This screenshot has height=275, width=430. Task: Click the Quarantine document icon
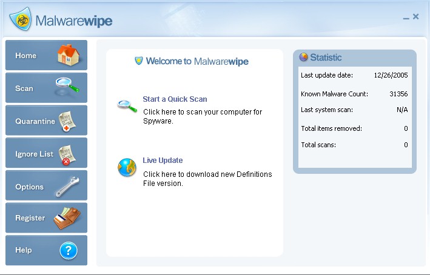(x=67, y=121)
